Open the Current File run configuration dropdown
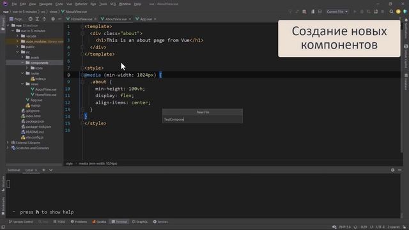The width and height of the screenshot is (409, 230). (337, 11)
